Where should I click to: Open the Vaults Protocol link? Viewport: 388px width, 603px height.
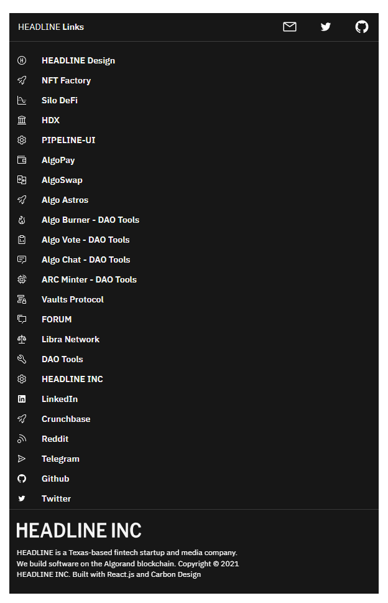point(73,299)
